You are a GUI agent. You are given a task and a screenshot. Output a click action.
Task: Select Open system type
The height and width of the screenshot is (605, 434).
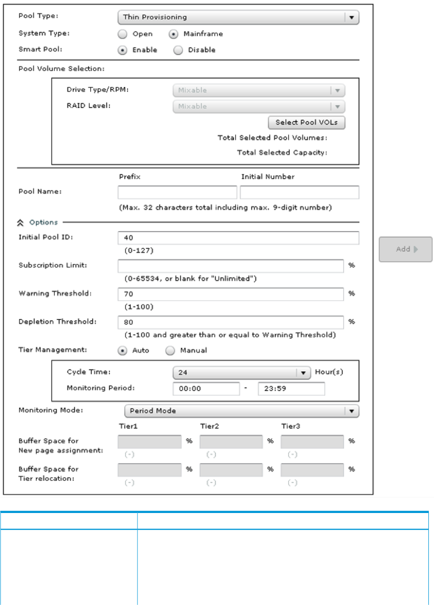pos(123,34)
